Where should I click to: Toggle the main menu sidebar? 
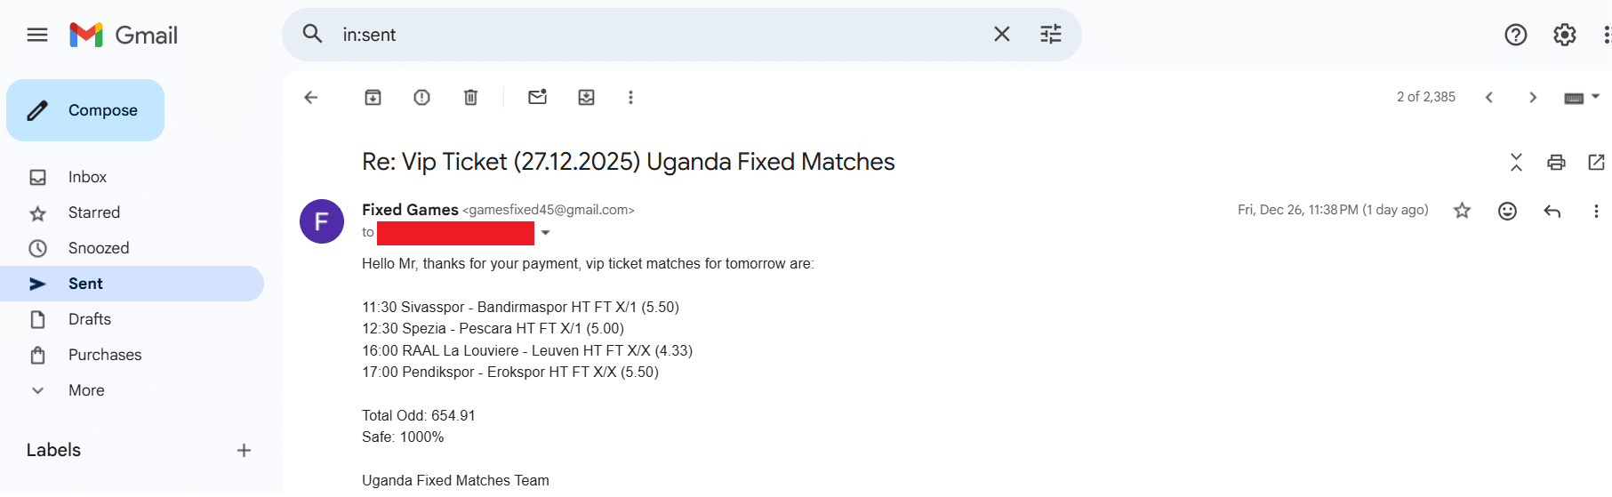click(37, 35)
